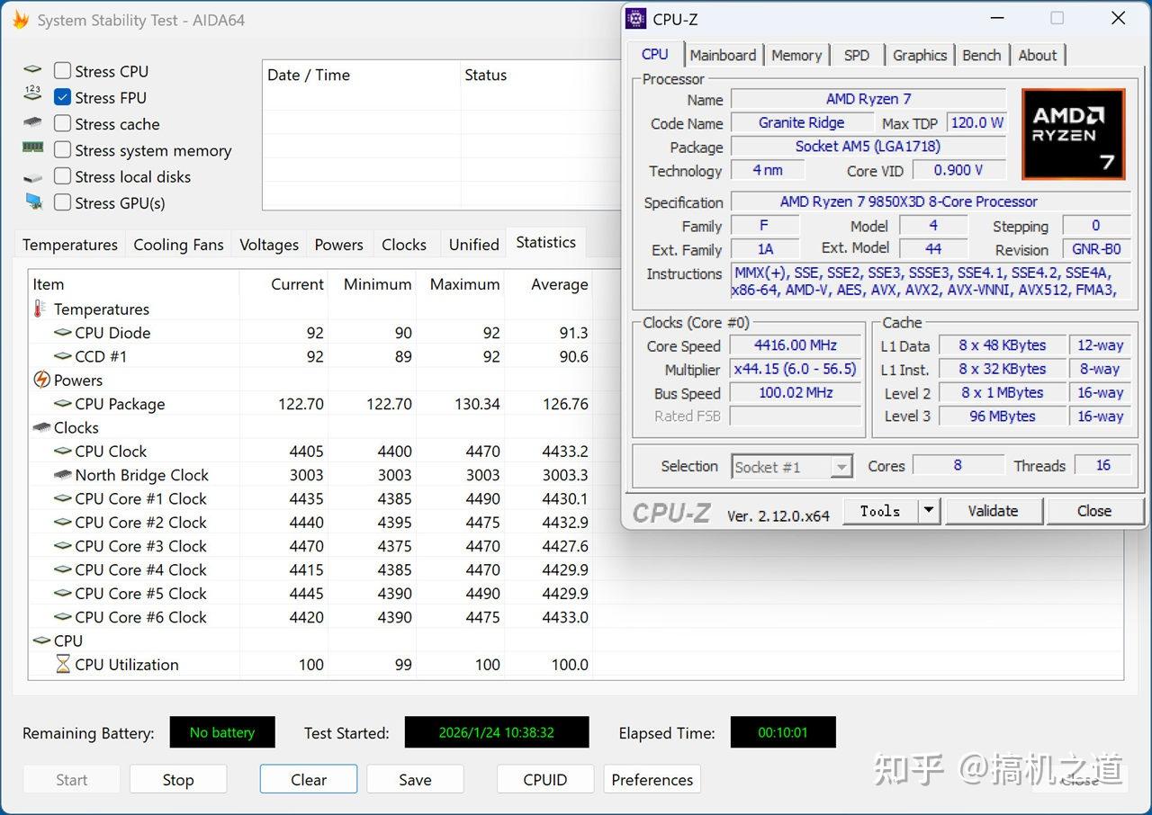Click the 123 icon beside Stress FPU

(x=33, y=94)
